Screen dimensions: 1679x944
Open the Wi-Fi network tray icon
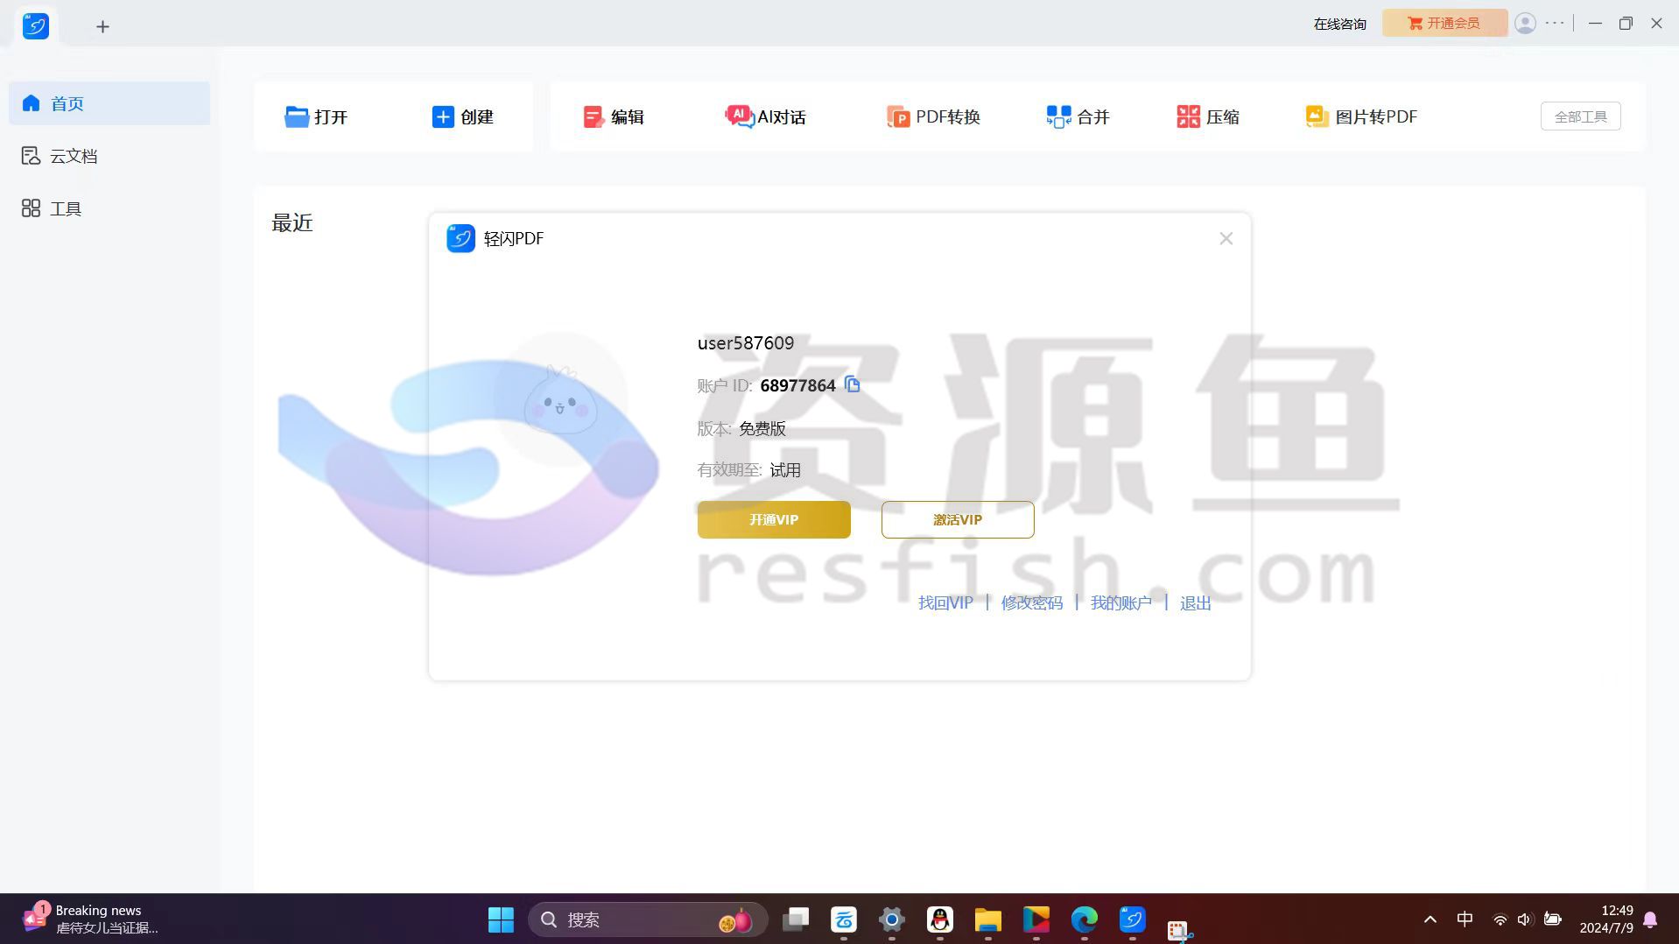pos(1500,919)
